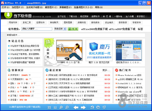Select the 系统工具 category tab

(x=27, y=23)
